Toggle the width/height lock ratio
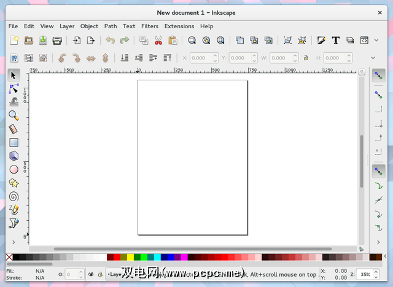This screenshot has width=393, height=287. [x=306, y=58]
